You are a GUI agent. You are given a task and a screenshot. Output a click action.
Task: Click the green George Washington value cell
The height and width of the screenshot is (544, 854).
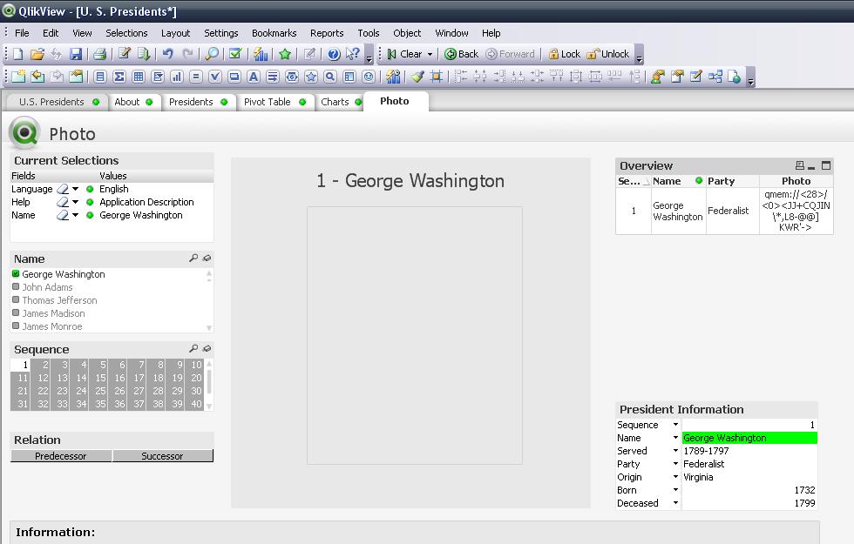(x=749, y=437)
